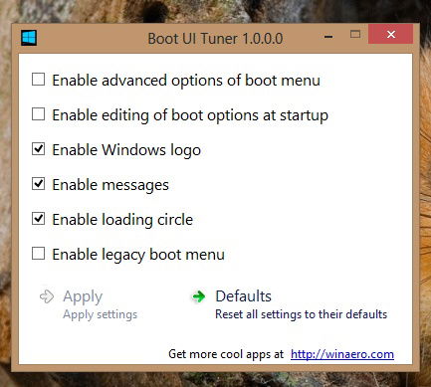Check the Enable legacy boot menu option
Image resolution: width=431 pixels, height=387 pixels.
38,254
